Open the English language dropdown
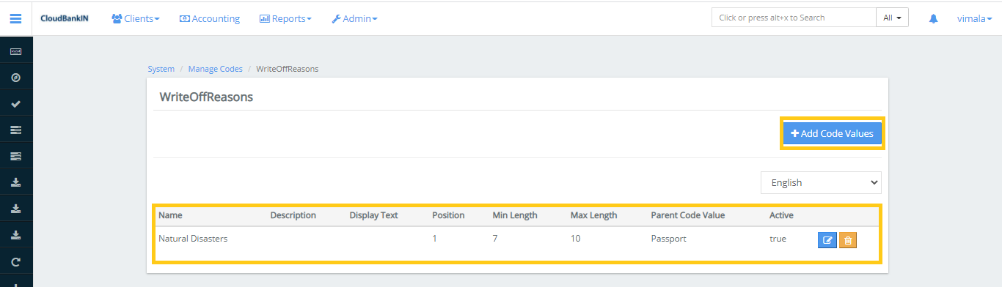The image size is (1002, 287). [x=821, y=182]
